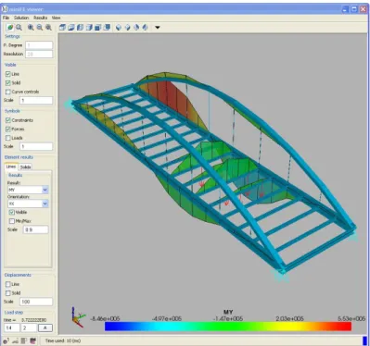Click the XYZ axis triad in the viewport
This screenshot has height=346, width=370.
point(78,317)
